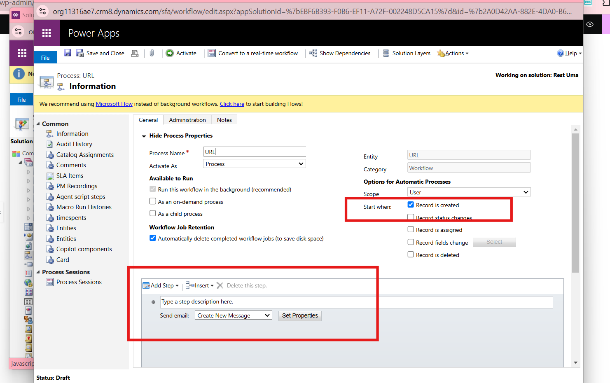
Task: Click the Copilot components icon
Action: coord(50,249)
